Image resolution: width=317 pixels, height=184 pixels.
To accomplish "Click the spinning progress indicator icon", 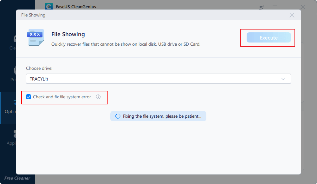I will (x=118, y=116).
